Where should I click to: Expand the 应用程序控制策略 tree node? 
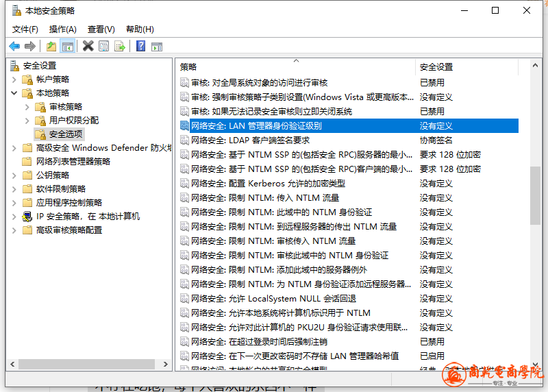click(14, 203)
